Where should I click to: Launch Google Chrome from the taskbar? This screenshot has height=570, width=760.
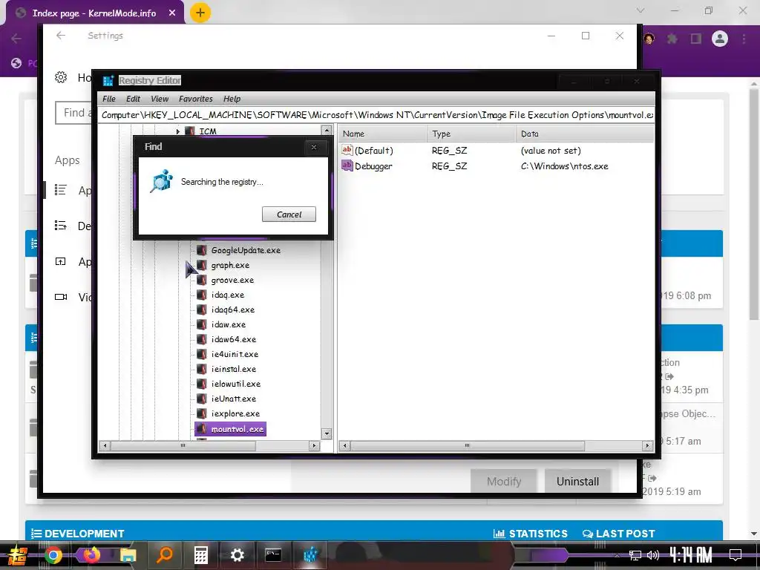pyautogui.click(x=53, y=555)
